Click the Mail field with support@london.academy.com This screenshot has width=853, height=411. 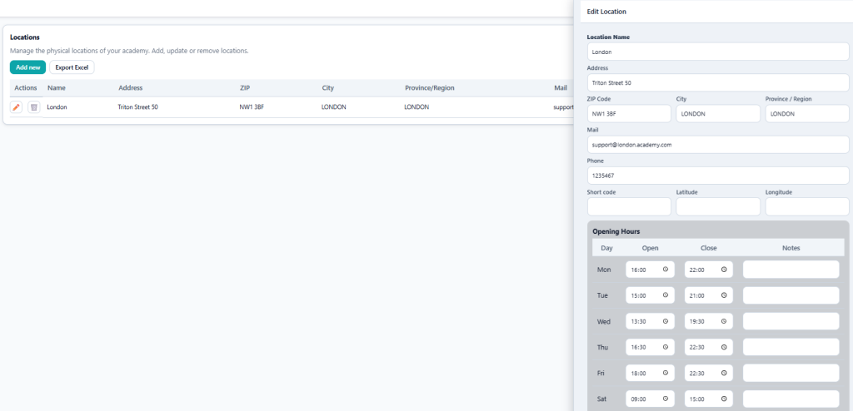tap(718, 145)
